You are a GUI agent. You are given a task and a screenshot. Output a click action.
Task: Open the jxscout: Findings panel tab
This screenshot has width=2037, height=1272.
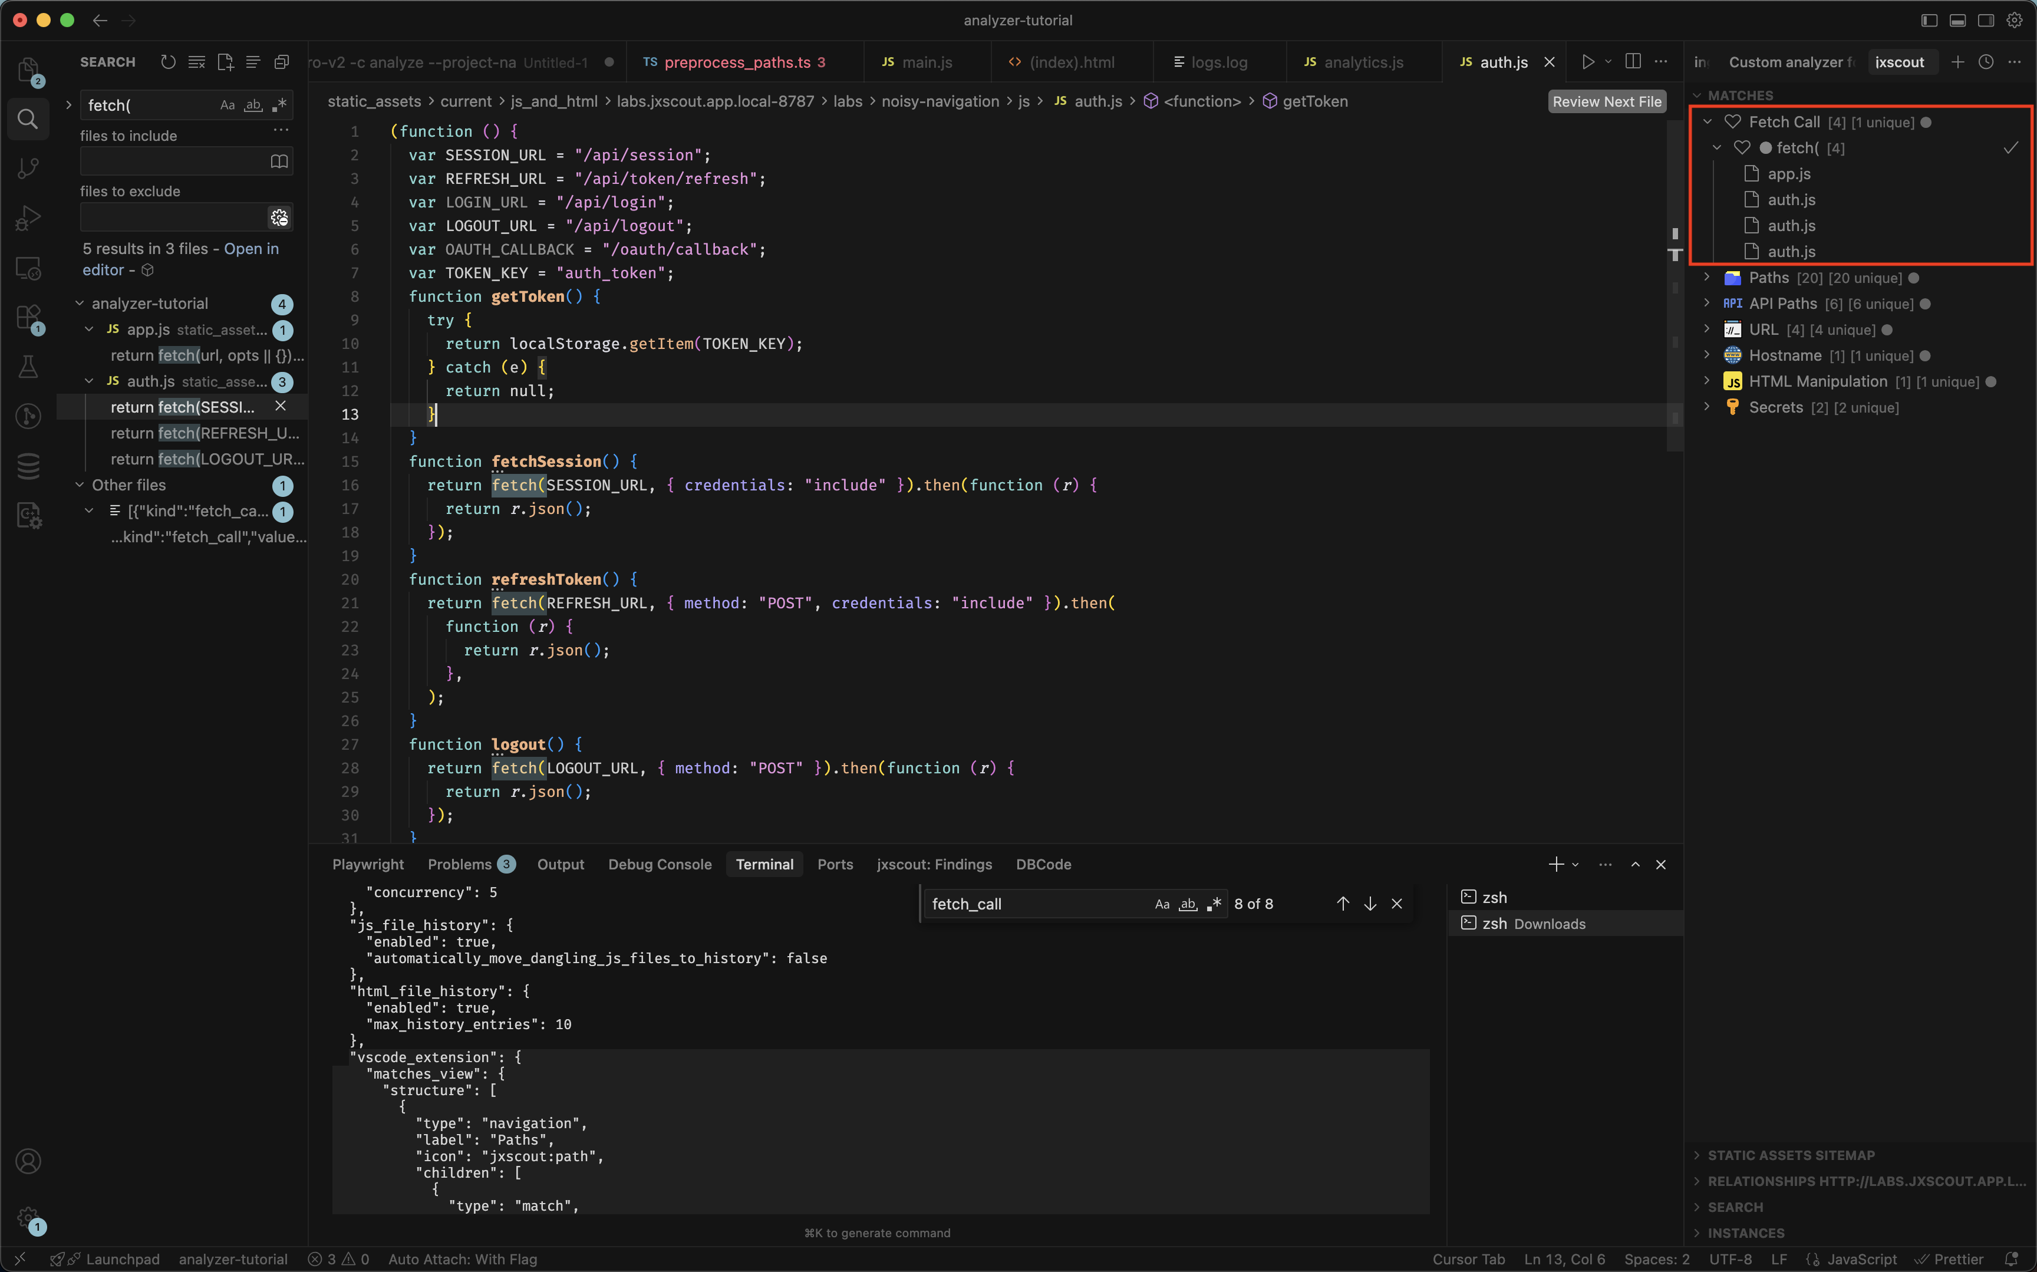point(934,864)
